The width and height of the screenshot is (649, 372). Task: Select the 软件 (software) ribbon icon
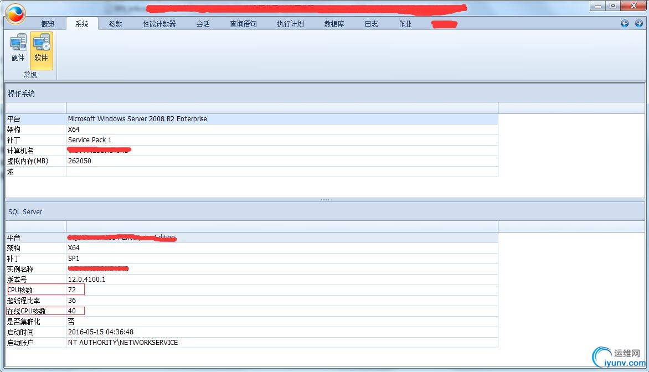[42, 50]
